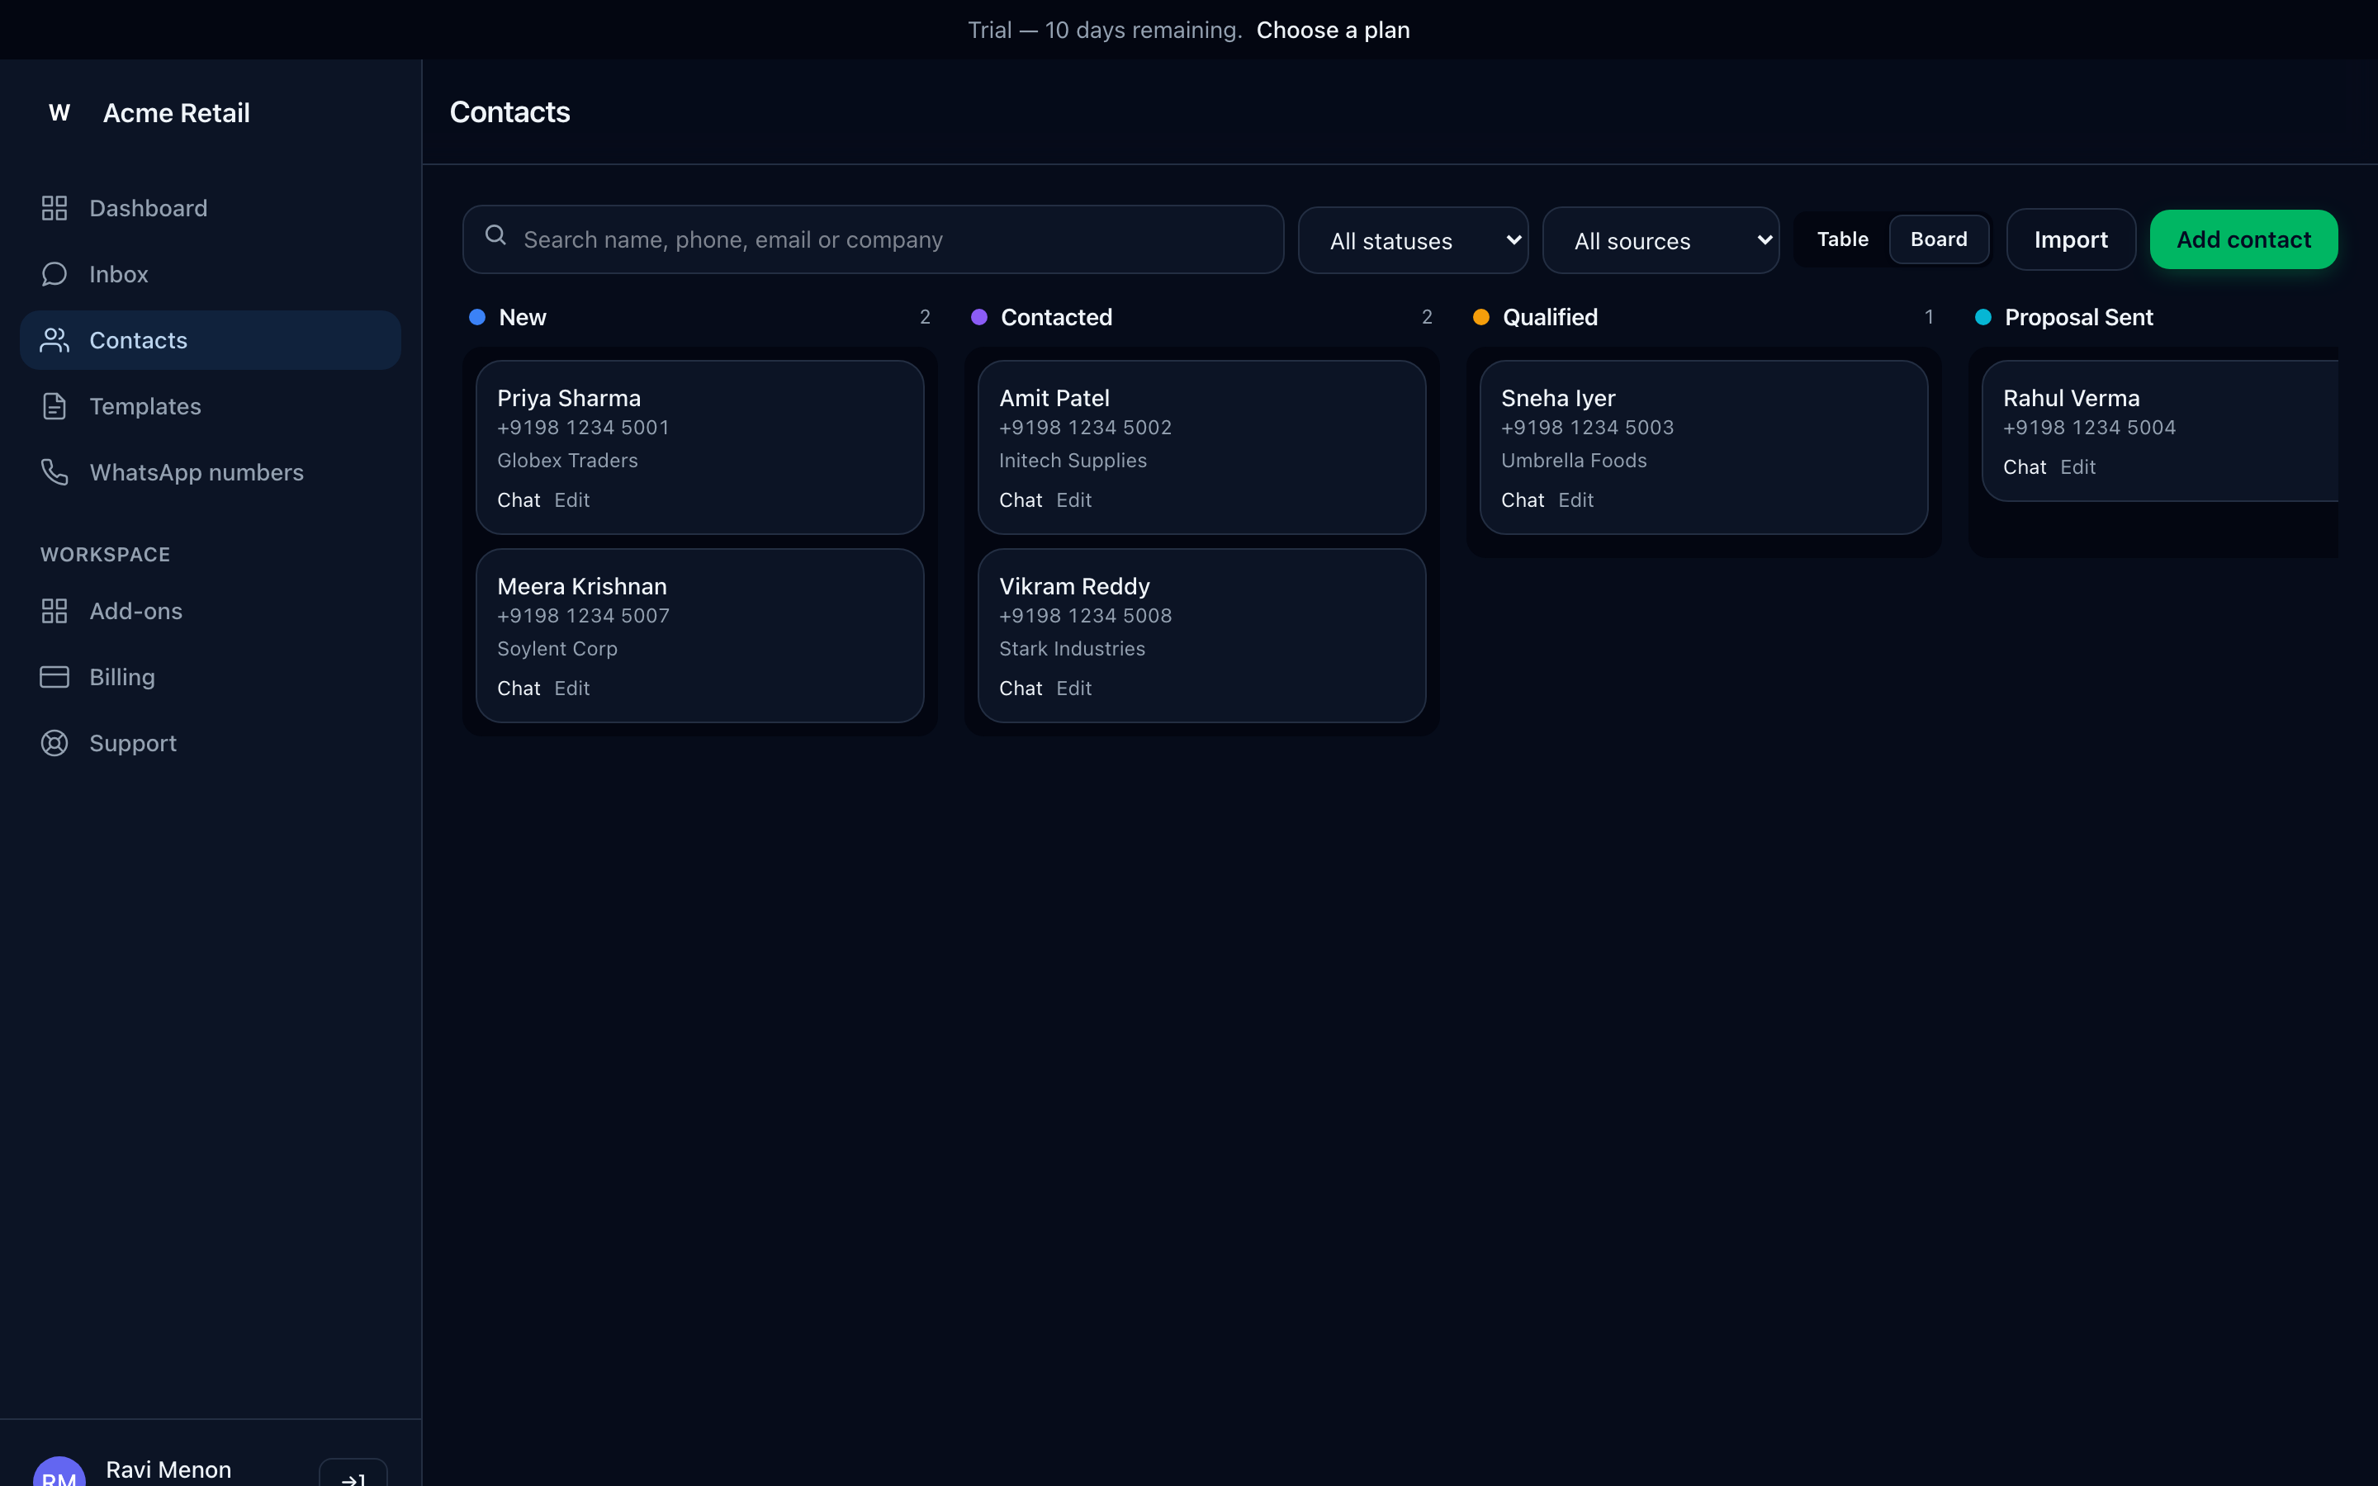Click the Umbrella Foods company text

(x=1573, y=461)
